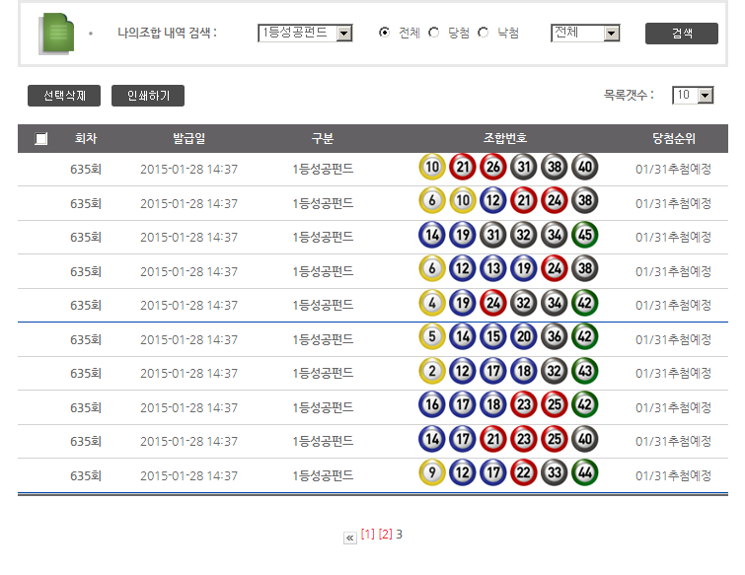This screenshot has height=575, width=745.
Task: Go to page [2] in pagination
Action: [385, 535]
